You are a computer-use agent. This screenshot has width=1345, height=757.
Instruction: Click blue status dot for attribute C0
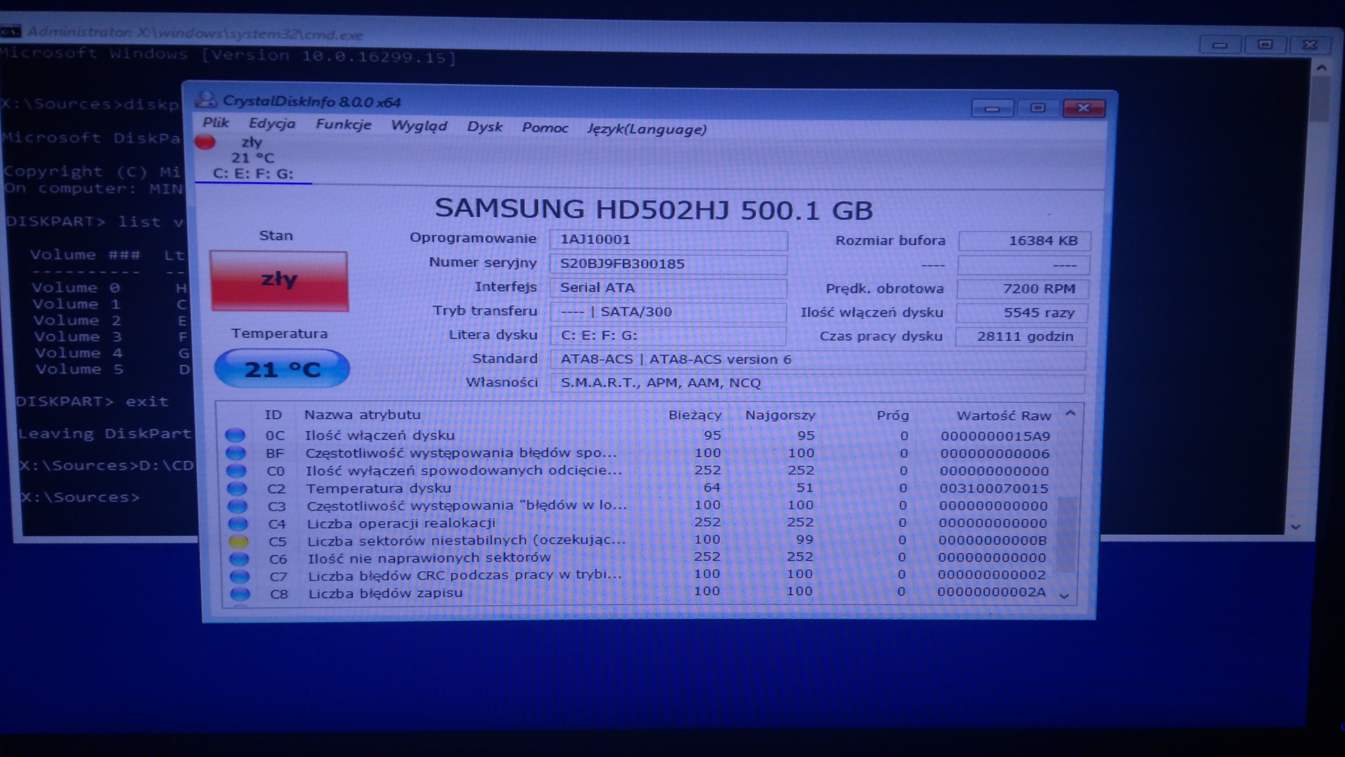pos(236,470)
